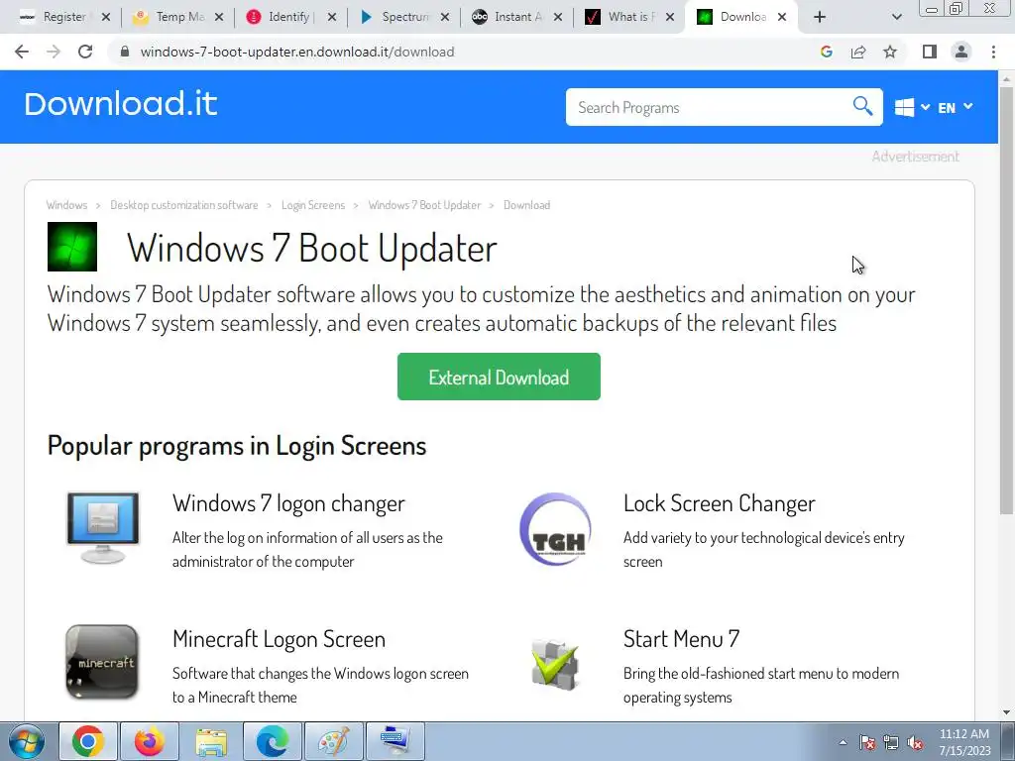Image resolution: width=1015 pixels, height=761 pixels.
Task: Open the on-screen keyboard taskbar icon
Action: coord(395,741)
